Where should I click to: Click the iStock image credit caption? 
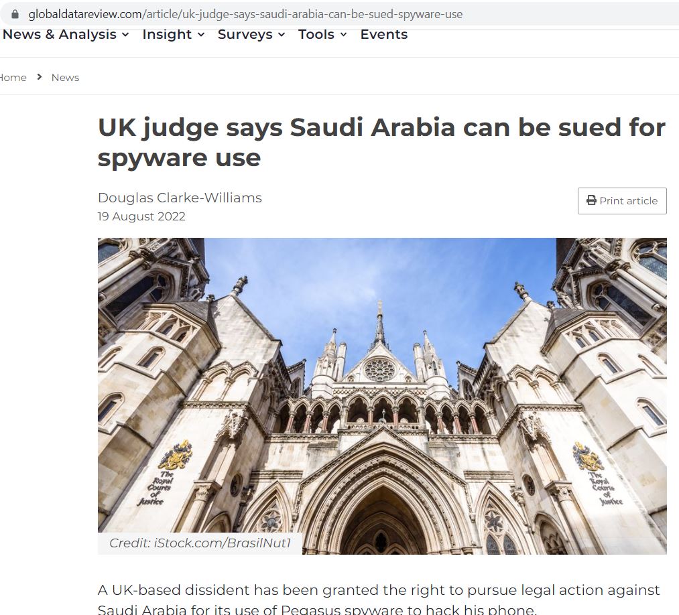[x=200, y=543]
